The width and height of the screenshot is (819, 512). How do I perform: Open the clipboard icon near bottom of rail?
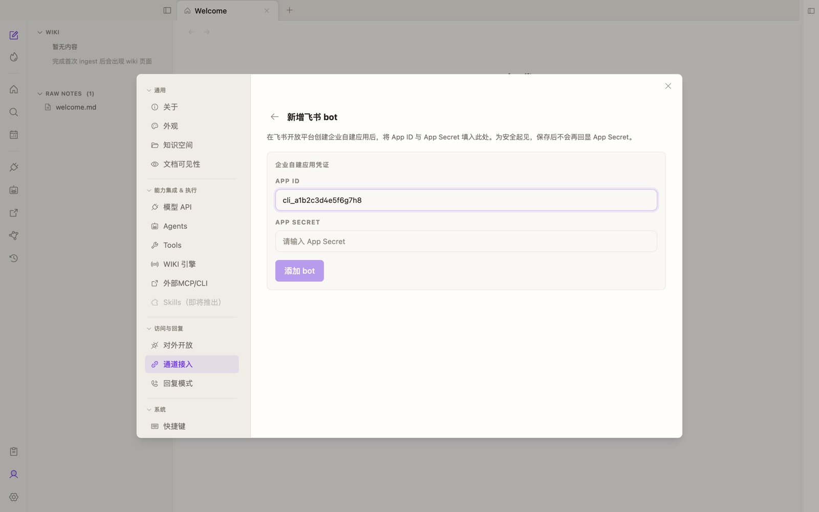tap(14, 452)
